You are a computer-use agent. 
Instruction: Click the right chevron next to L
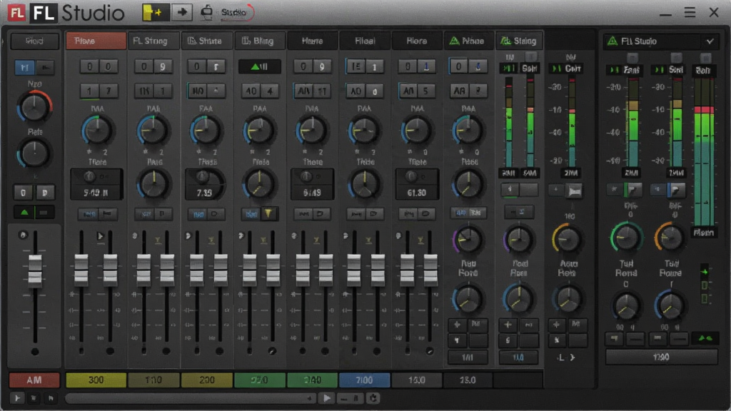(x=573, y=358)
